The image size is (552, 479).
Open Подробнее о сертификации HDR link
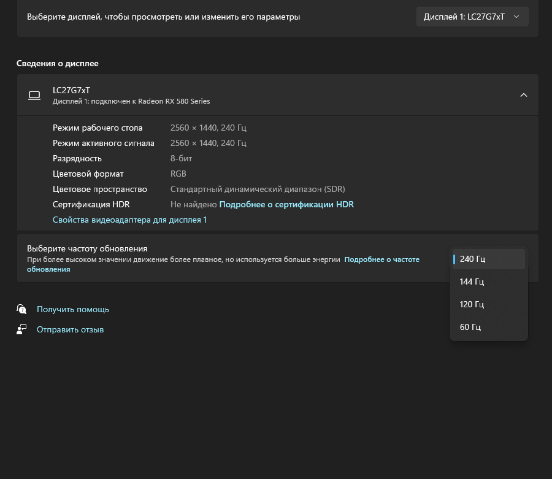click(286, 204)
